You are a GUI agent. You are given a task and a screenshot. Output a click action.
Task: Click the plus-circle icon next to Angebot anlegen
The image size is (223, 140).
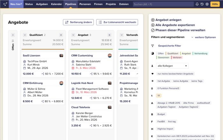[x=153, y=20]
